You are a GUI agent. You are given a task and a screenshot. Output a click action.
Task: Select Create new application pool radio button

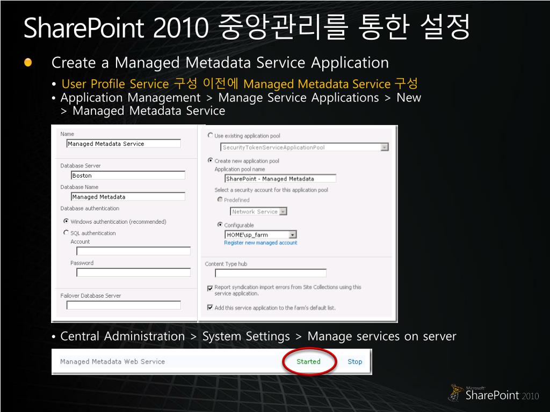[211, 160]
